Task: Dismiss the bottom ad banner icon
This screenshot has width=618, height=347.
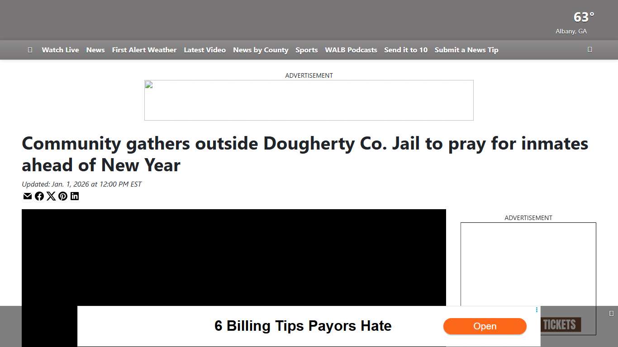Action: point(611,312)
